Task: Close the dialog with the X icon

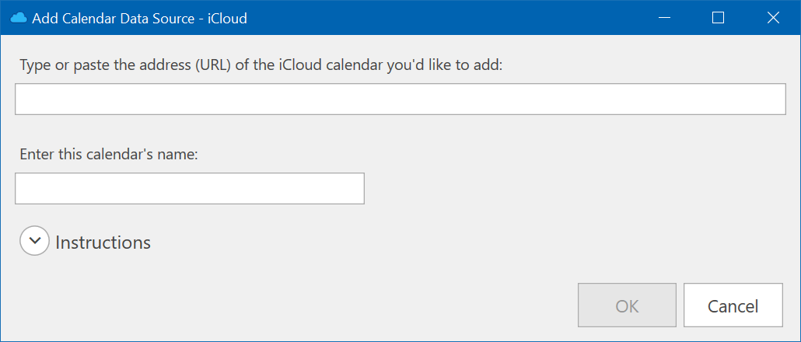Action: pyautogui.click(x=773, y=18)
